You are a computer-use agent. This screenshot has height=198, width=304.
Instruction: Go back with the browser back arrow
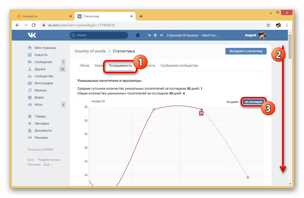[17, 25]
